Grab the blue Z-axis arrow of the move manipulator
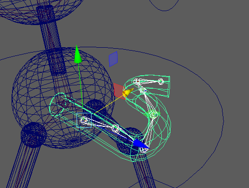This screenshot has height=188, width=249. pos(141,144)
